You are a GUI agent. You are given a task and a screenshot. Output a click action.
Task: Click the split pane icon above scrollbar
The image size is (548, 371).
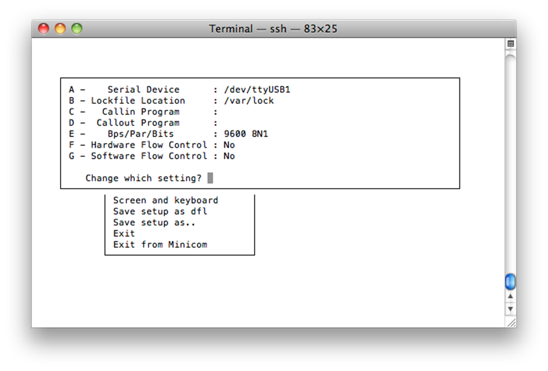tap(511, 44)
